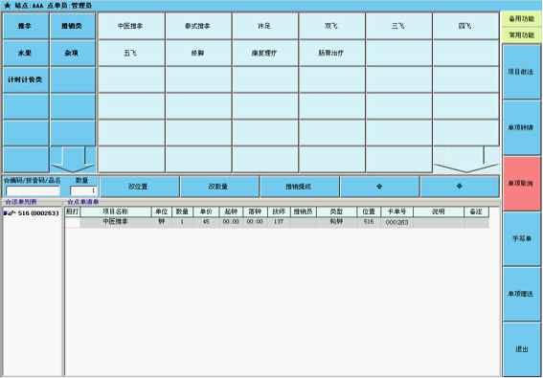Image resolution: width=543 pixels, height=378 pixels.
Task: Move selection up with up-arrow button
Action: [379, 187]
